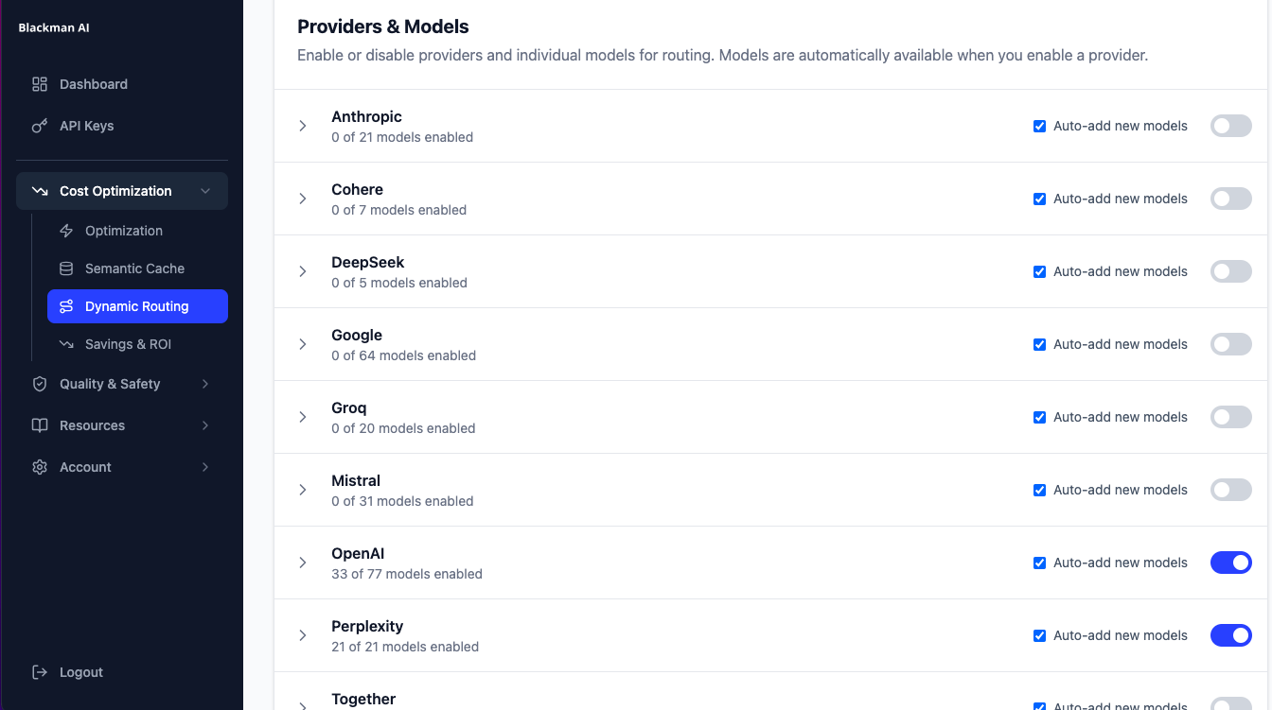Image resolution: width=1272 pixels, height=710 pixels.
Task: Open Quality & Safety shield icon
Action: point(39,384)
